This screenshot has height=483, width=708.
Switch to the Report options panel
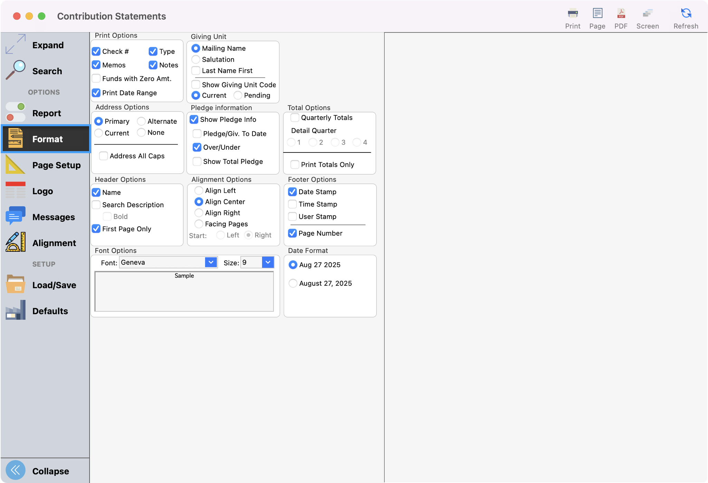(47, 113)
